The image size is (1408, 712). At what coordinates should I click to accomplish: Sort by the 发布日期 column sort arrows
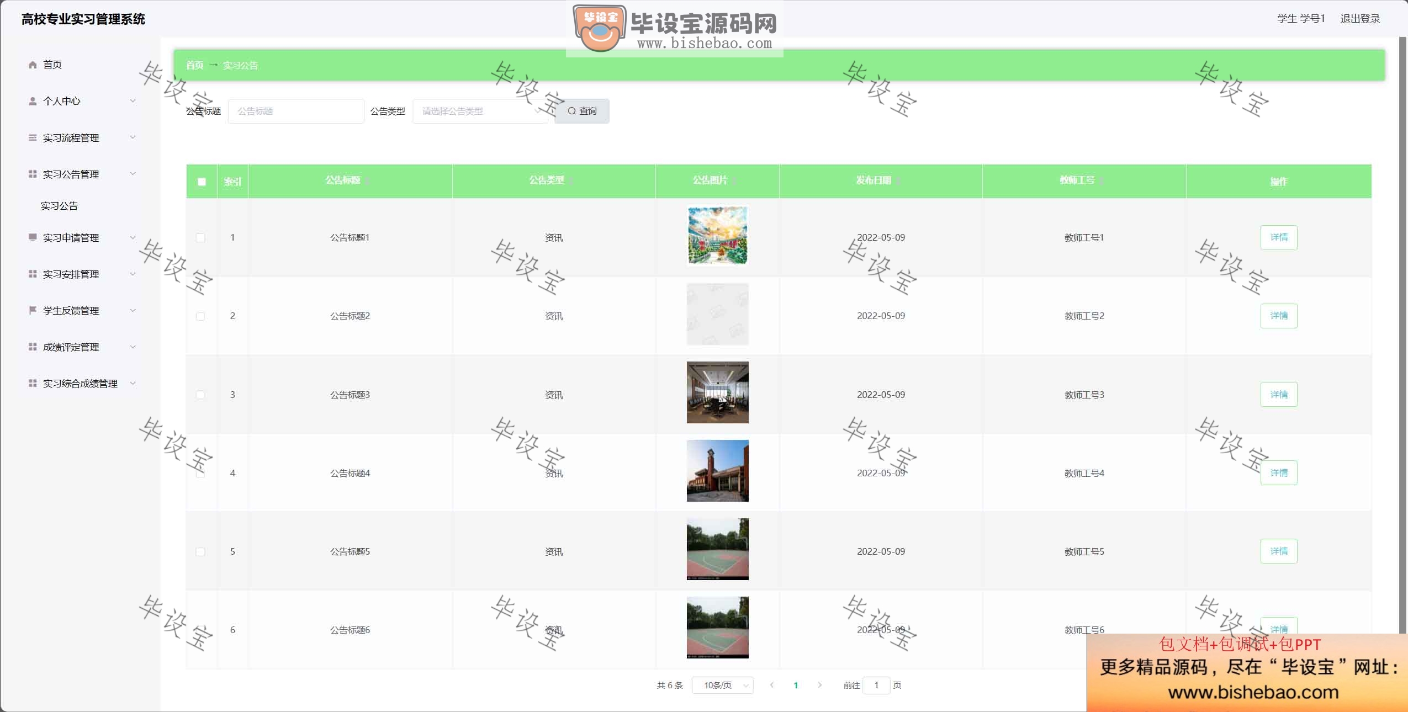click(898, 180)
